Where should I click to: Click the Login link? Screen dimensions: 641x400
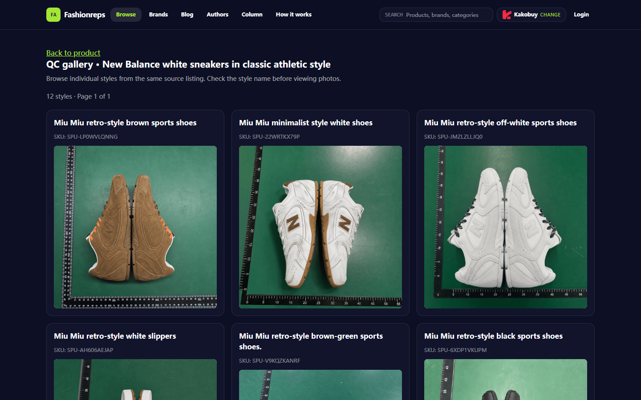tap(581, 15)
